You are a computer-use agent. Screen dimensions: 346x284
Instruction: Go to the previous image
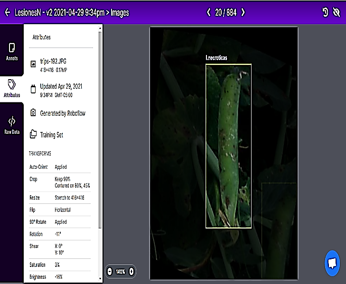208,12
